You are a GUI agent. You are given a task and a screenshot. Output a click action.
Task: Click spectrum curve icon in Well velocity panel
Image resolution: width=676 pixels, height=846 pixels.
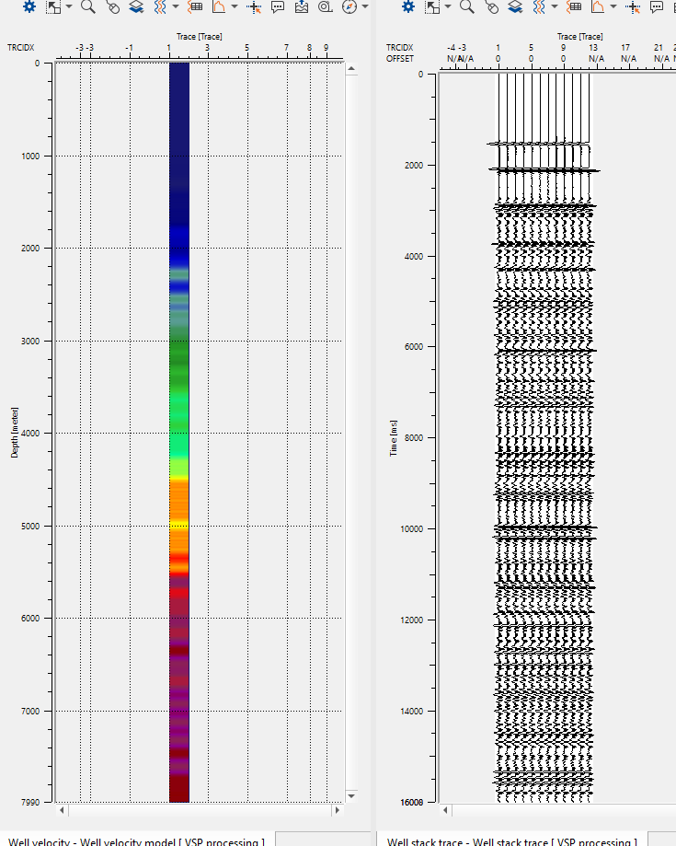[218, 7]
